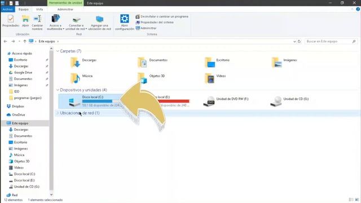The image size is (361, 203).
Task: Open Google Drive in sidebar
Action: tap(23, 73)
